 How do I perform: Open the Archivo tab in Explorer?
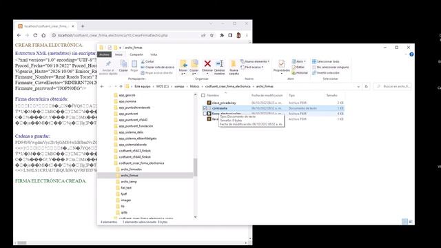(104, 54)
